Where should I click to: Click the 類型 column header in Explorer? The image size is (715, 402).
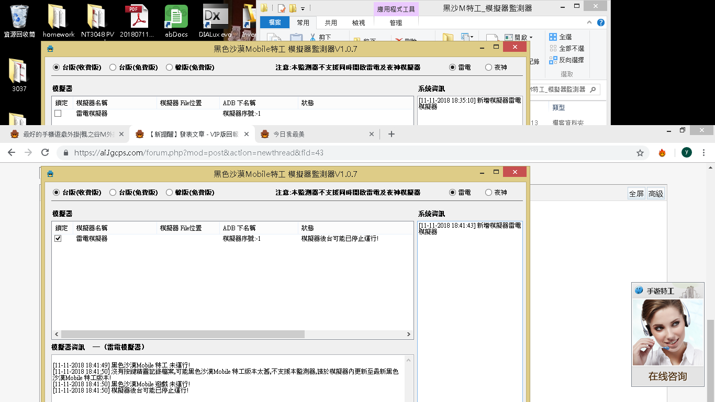pos(558,107)
